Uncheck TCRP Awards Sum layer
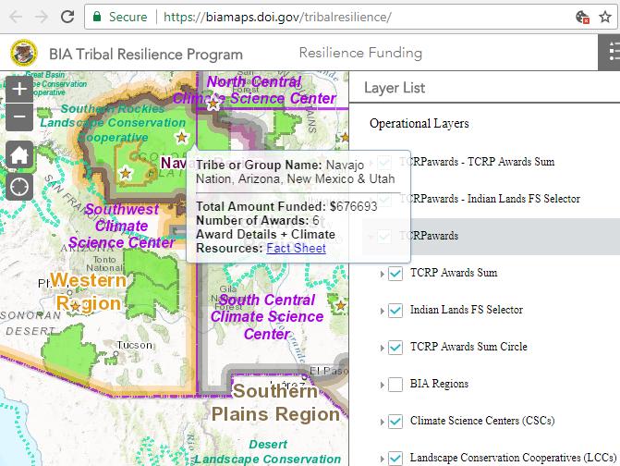This screenshot has width=620, height=466. coord(395,274)
